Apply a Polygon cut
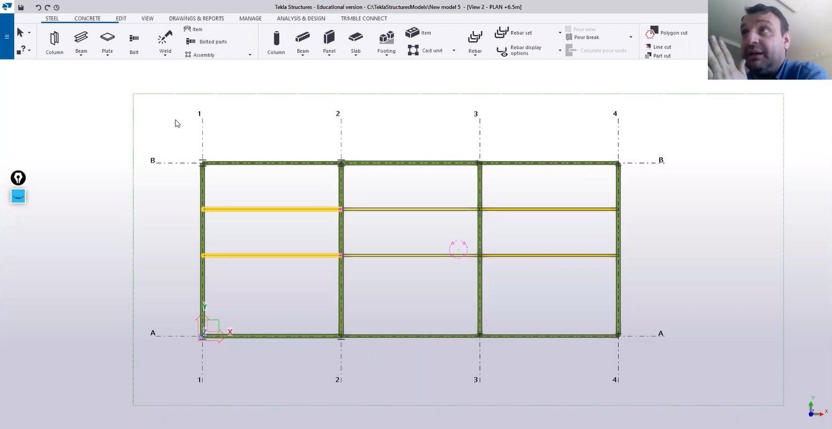Viewport: 832px width, 429px height. point(667,32)
